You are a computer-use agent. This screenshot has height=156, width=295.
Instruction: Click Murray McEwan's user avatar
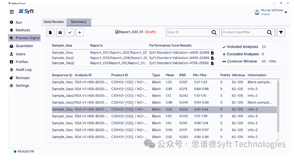(x=257, y=12)
